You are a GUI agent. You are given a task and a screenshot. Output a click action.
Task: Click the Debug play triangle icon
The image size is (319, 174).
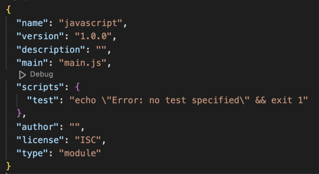pyautogui.click(x=22, y=75)
